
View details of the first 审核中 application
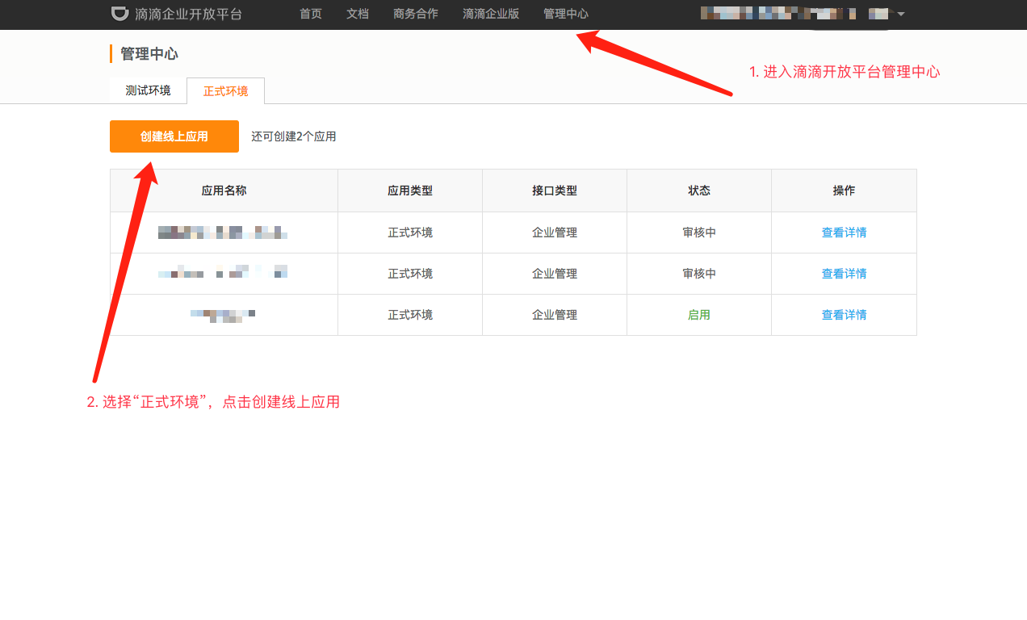(x=845, y=232)
